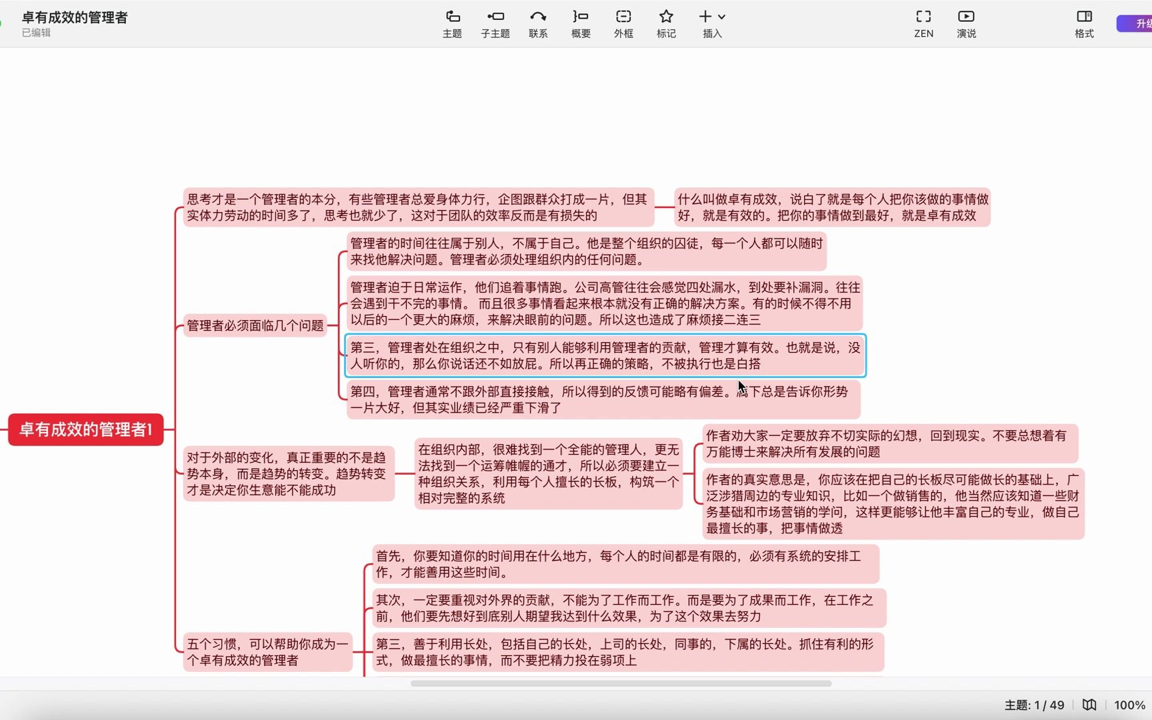This screenshot has width=1152, height=720.
Task: Enter ZEN mode
Action: point(923,24)
